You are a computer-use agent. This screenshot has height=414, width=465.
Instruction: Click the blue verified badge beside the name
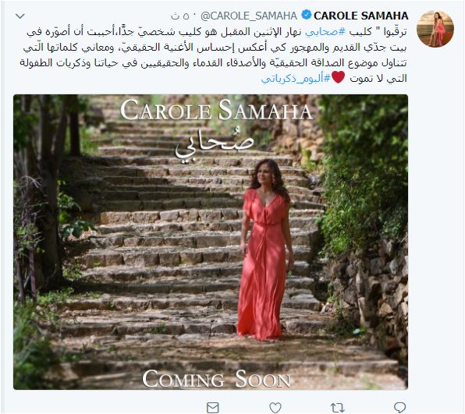tap(306, 15)
